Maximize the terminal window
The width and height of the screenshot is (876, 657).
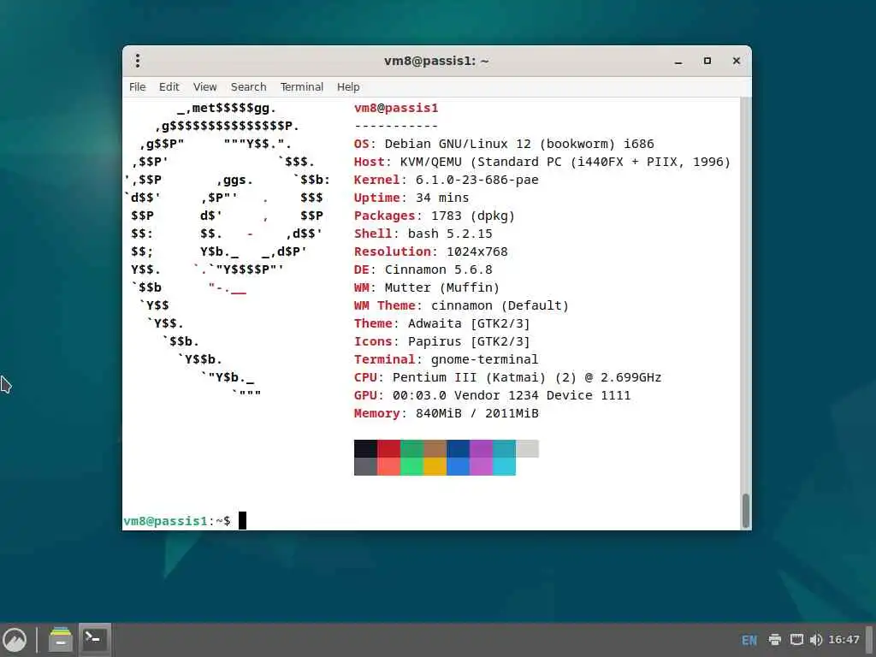pyautogui.click(x=707, y=61)
